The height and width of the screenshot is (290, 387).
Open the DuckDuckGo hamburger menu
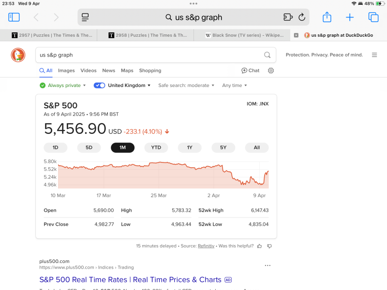pos(374,55)
